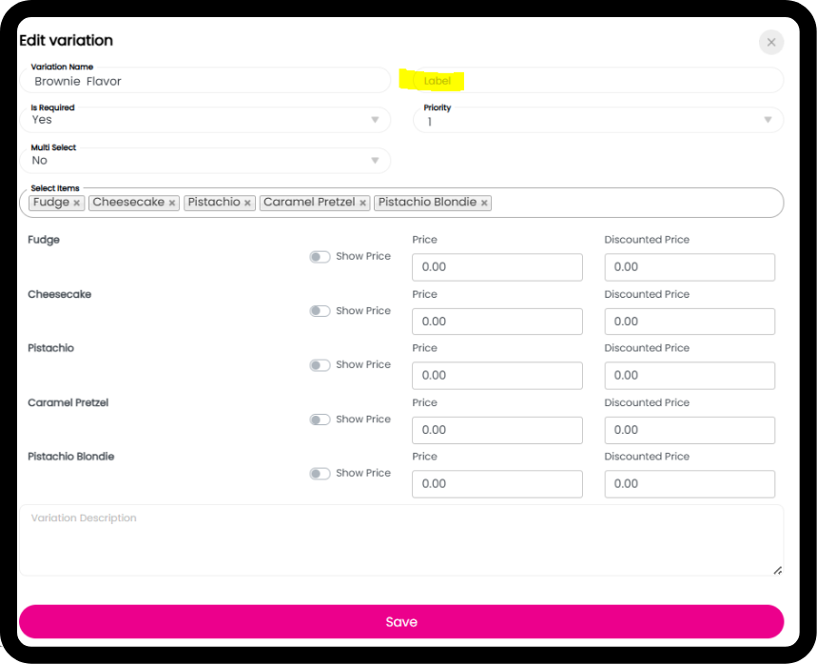Save the variation changes
The image size is (817, 664).
[x=401, y=621]
